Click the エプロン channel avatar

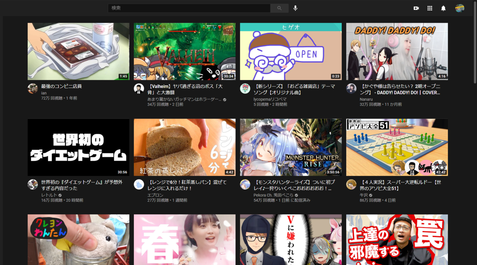pos(139,185)
